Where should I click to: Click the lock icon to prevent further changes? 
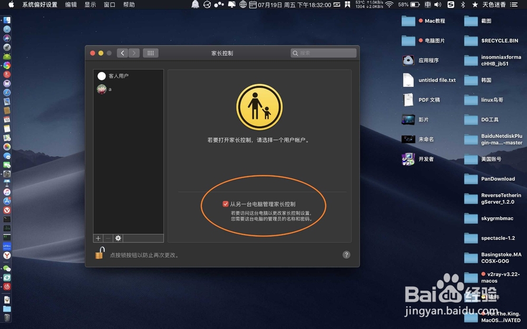pos(100,254)
